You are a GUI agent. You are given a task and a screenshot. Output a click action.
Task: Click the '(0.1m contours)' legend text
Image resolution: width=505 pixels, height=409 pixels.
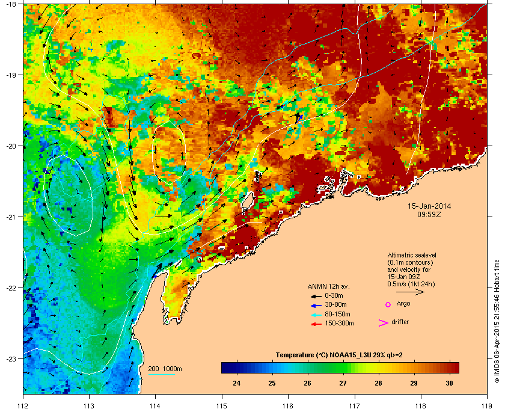coord(410,262)
